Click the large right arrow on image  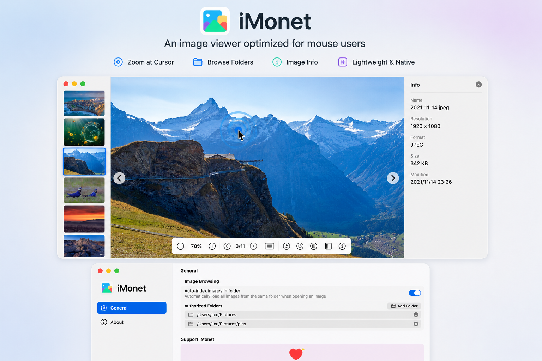(393, 178)
